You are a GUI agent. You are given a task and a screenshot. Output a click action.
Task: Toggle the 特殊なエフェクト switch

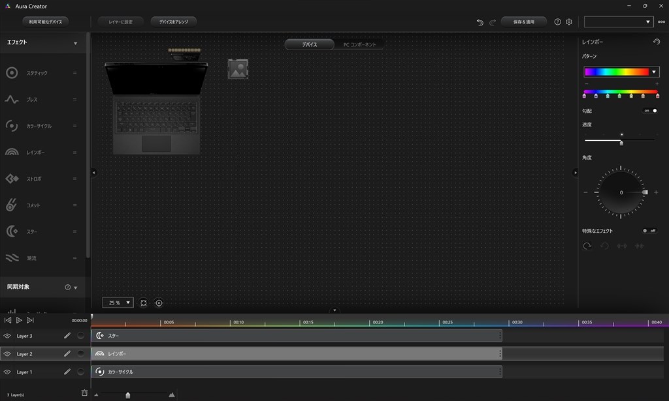coord(649,231)
